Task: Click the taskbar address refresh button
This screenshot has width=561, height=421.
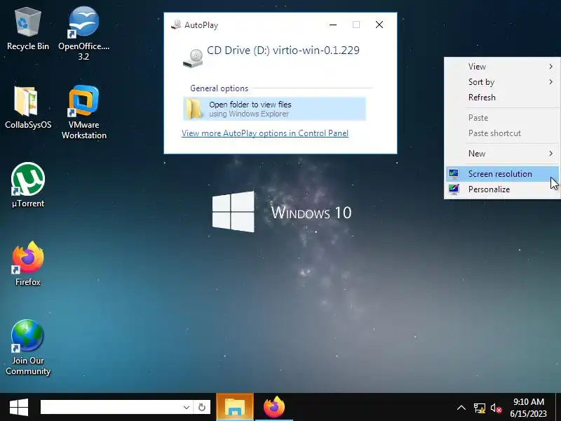Action: [x=202, y=408]
